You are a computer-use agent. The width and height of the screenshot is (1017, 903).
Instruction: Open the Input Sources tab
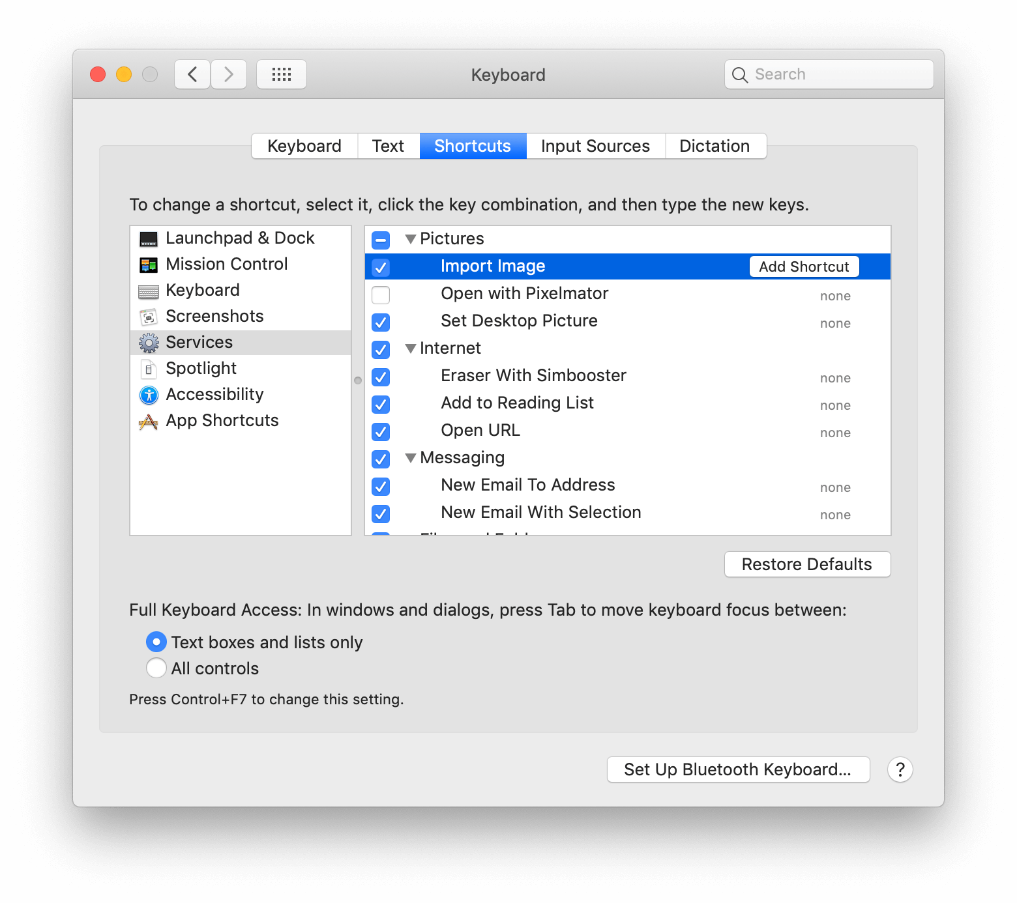(596, 146)
